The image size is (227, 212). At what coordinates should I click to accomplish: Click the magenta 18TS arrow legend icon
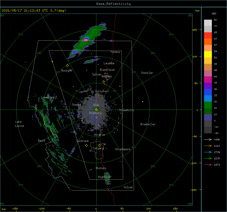pyautogui.click(x=208, y=165)
